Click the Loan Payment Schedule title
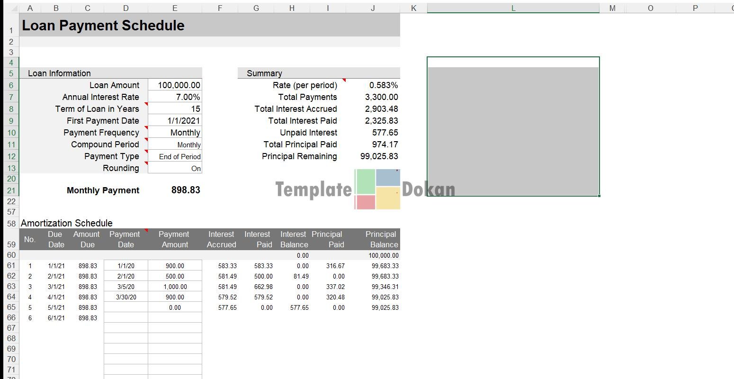Image resolution: width=734 pixels, height=379 pixels. click(103, 26)
